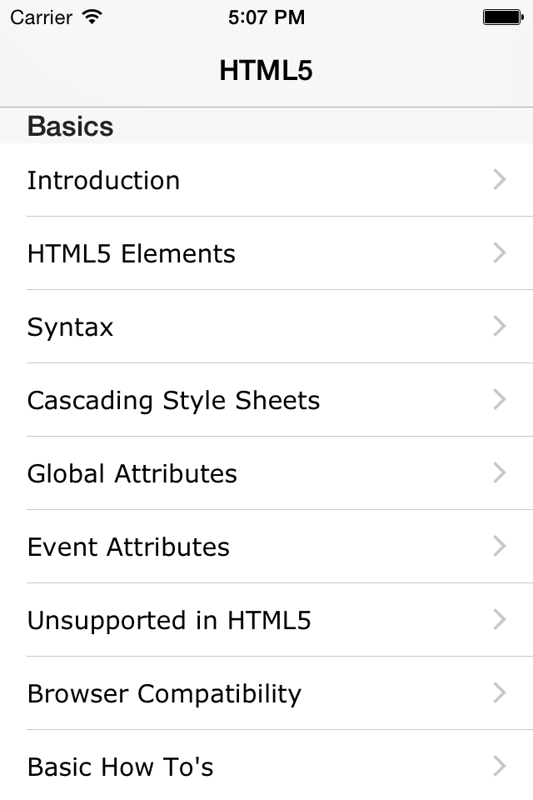Viewport: 533px width, 800px height.
Task: View Cascading Style Sheets topic
Action: [x=173, y=400]
